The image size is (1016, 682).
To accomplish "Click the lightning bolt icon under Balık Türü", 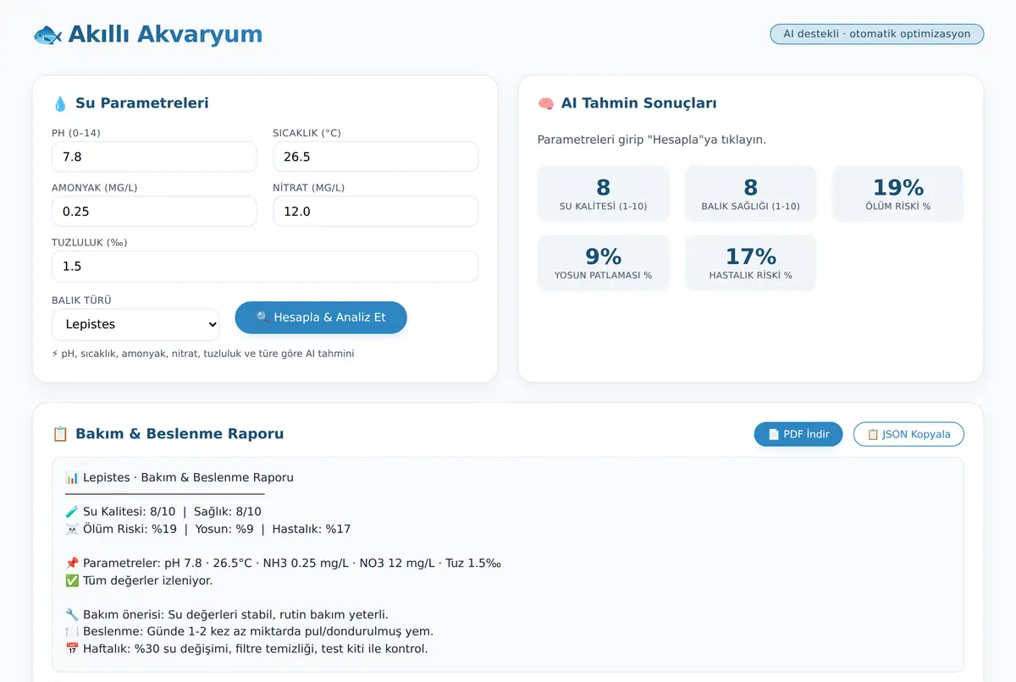I will [55, 354].
